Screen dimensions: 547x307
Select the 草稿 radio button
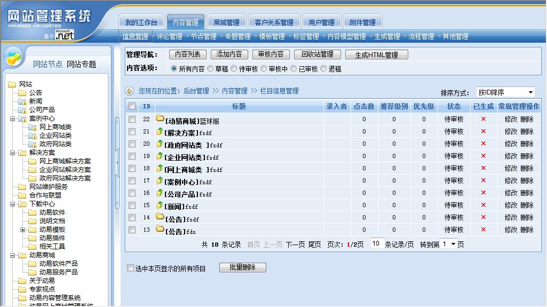coord(210,69)
